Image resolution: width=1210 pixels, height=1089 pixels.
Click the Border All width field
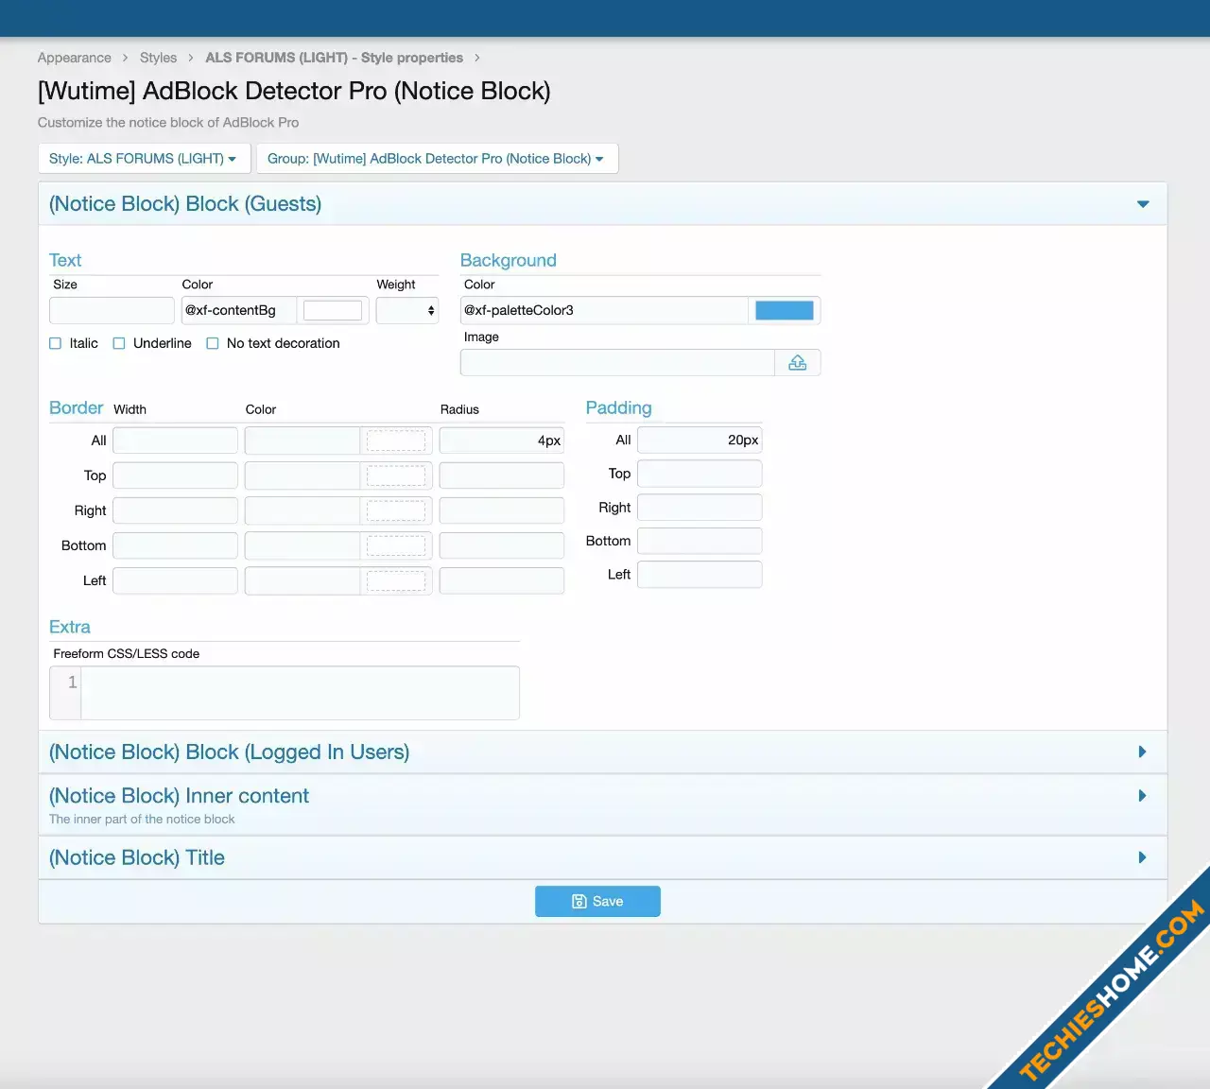[175, 441]
